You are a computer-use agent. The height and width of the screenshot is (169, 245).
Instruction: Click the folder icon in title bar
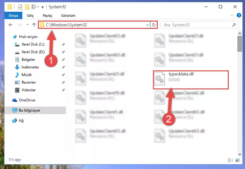pos(10,7)
